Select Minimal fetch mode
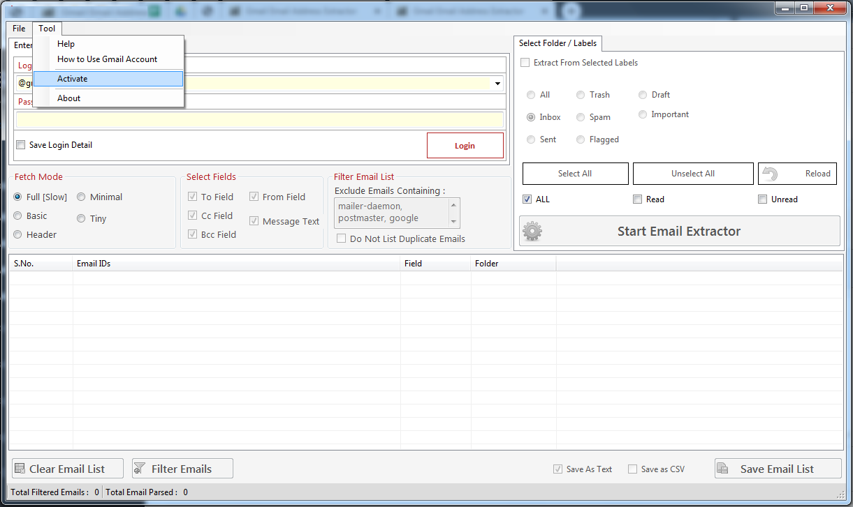Screen dimensions: 853x507 [x=81, y=197]
